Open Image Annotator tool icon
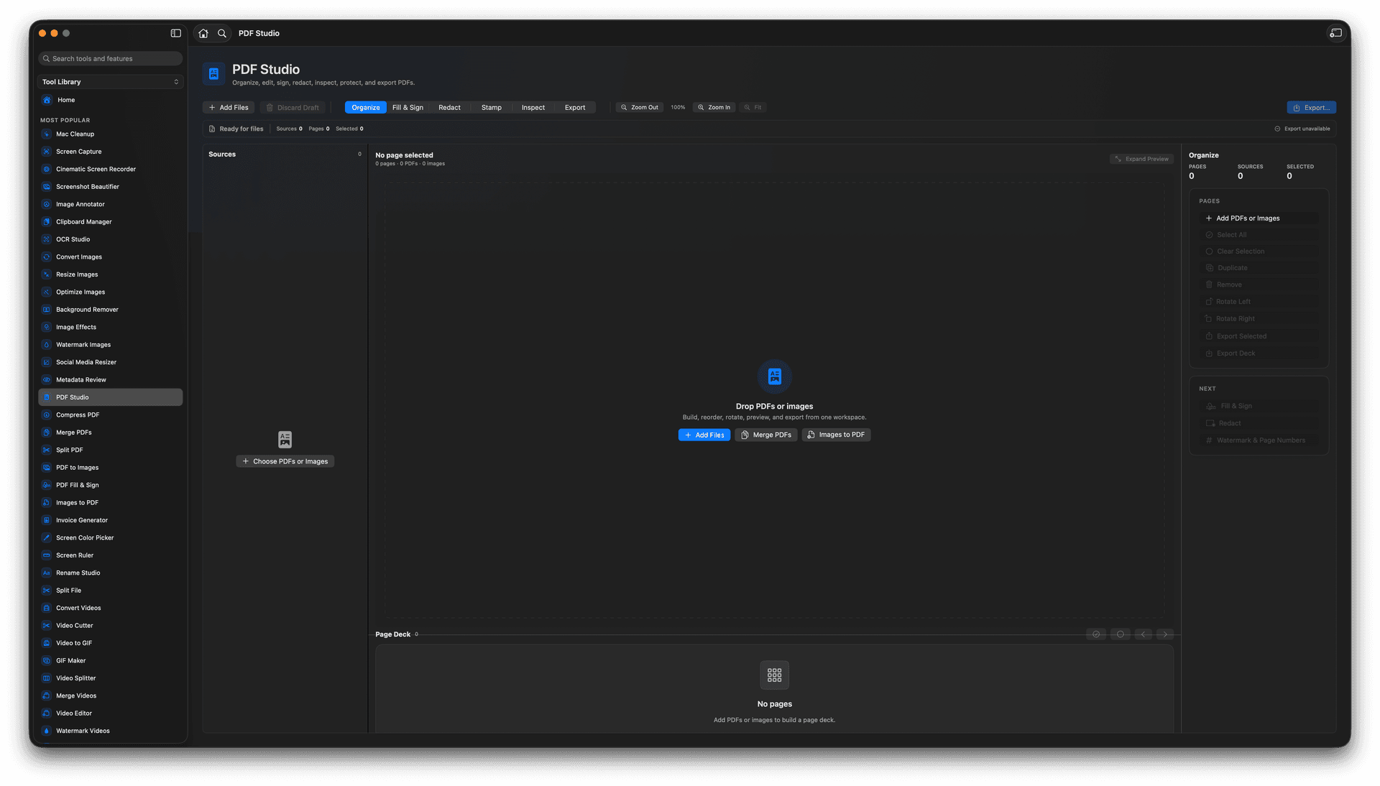Screen dimensions: 1380x786 [x=47, y=204]
